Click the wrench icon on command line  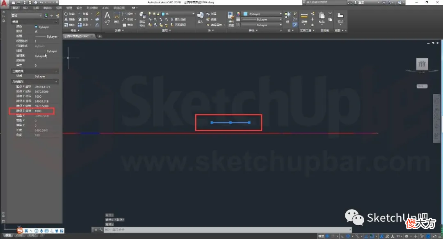[101, 230]
